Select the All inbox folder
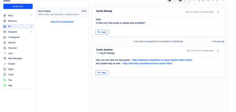 coord(9,26)
